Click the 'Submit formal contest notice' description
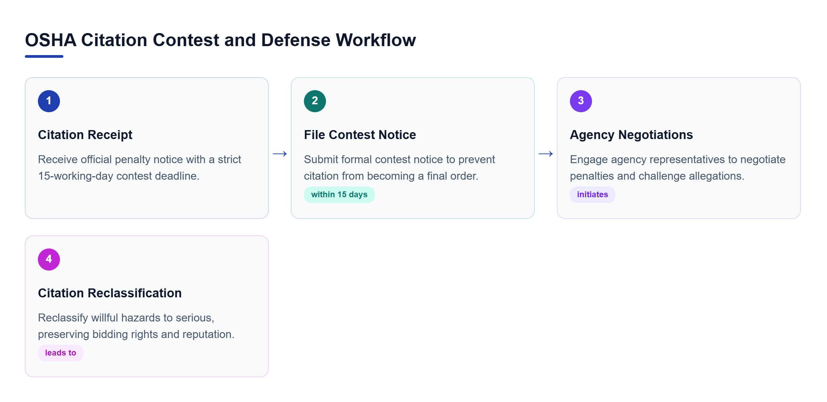Viewport: 827px width, 402px height. point(399,168)
